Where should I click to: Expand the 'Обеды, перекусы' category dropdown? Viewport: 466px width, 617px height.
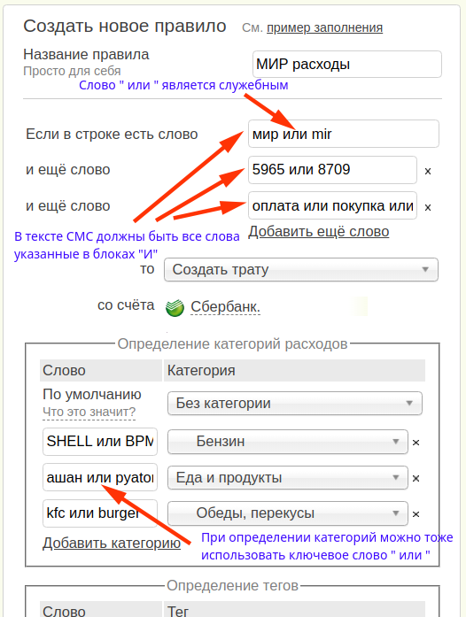point(288,513)
